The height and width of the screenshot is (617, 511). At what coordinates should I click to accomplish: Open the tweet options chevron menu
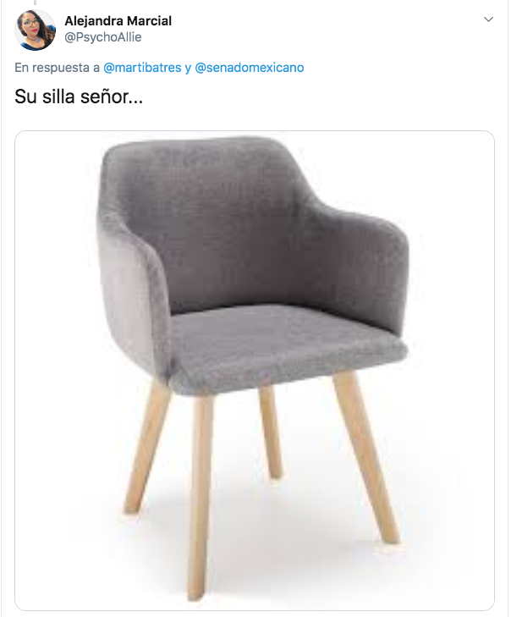point(488,19)
